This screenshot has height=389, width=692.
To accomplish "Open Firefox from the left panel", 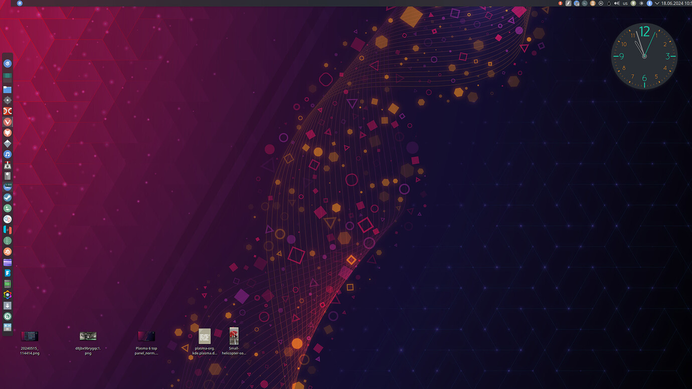I will (7, 132).
